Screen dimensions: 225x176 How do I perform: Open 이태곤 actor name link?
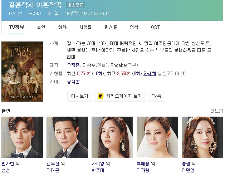53,170
